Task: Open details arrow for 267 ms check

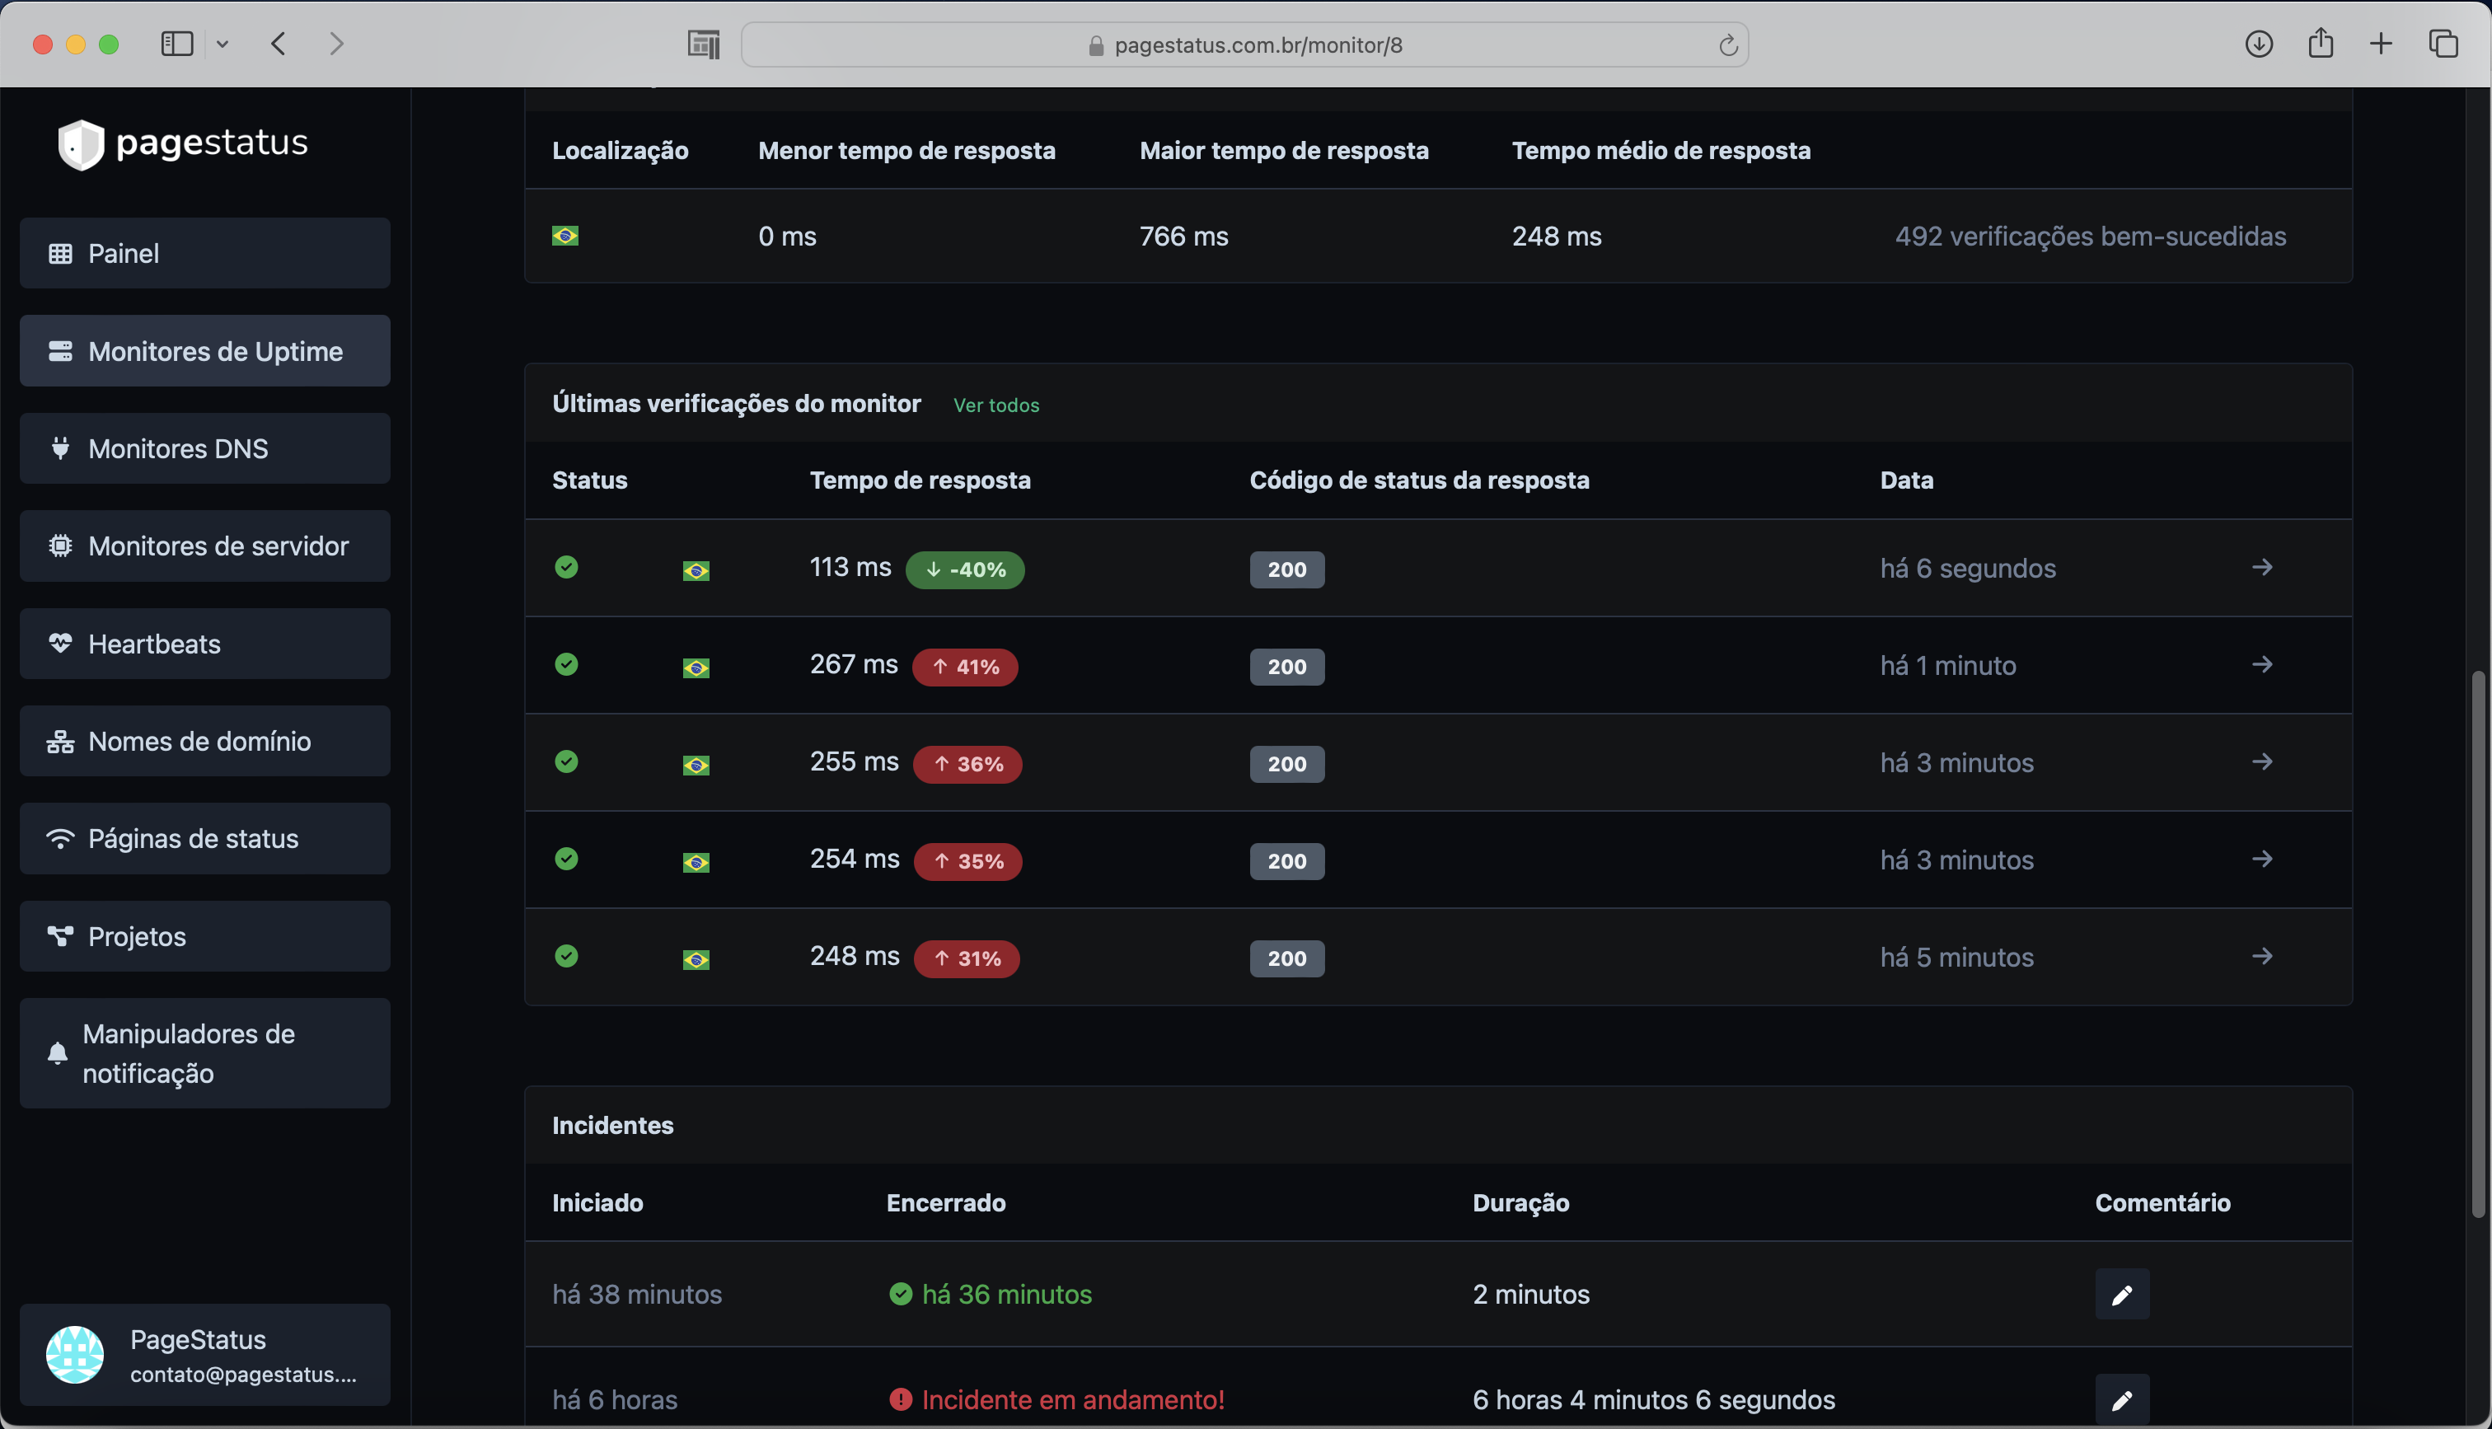Action: point(2261,664)
